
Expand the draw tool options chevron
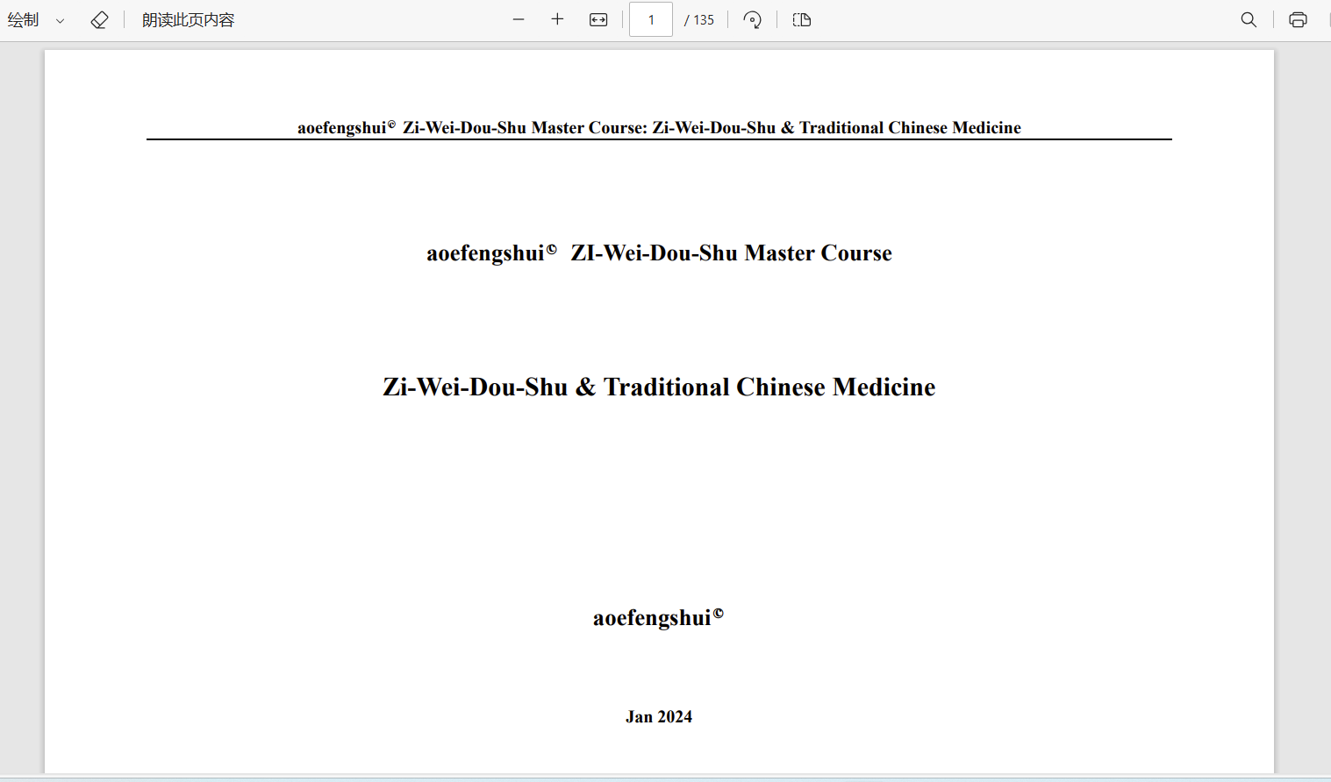click(x=60, y=20)
